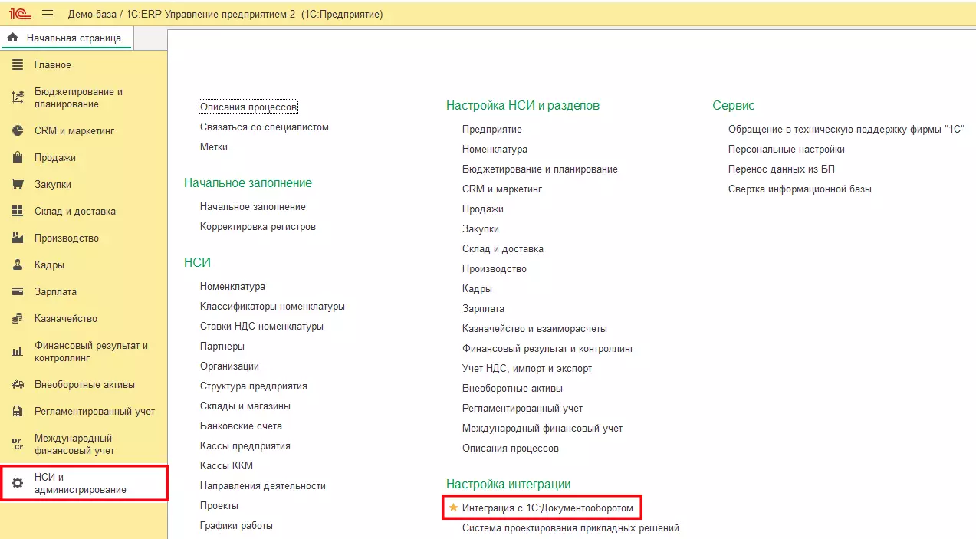Open Финансовый результат и контроллинг settings link
This screenshot has height=539, width=976.
548,349
